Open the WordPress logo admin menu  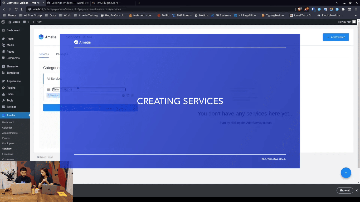point(3,22)
